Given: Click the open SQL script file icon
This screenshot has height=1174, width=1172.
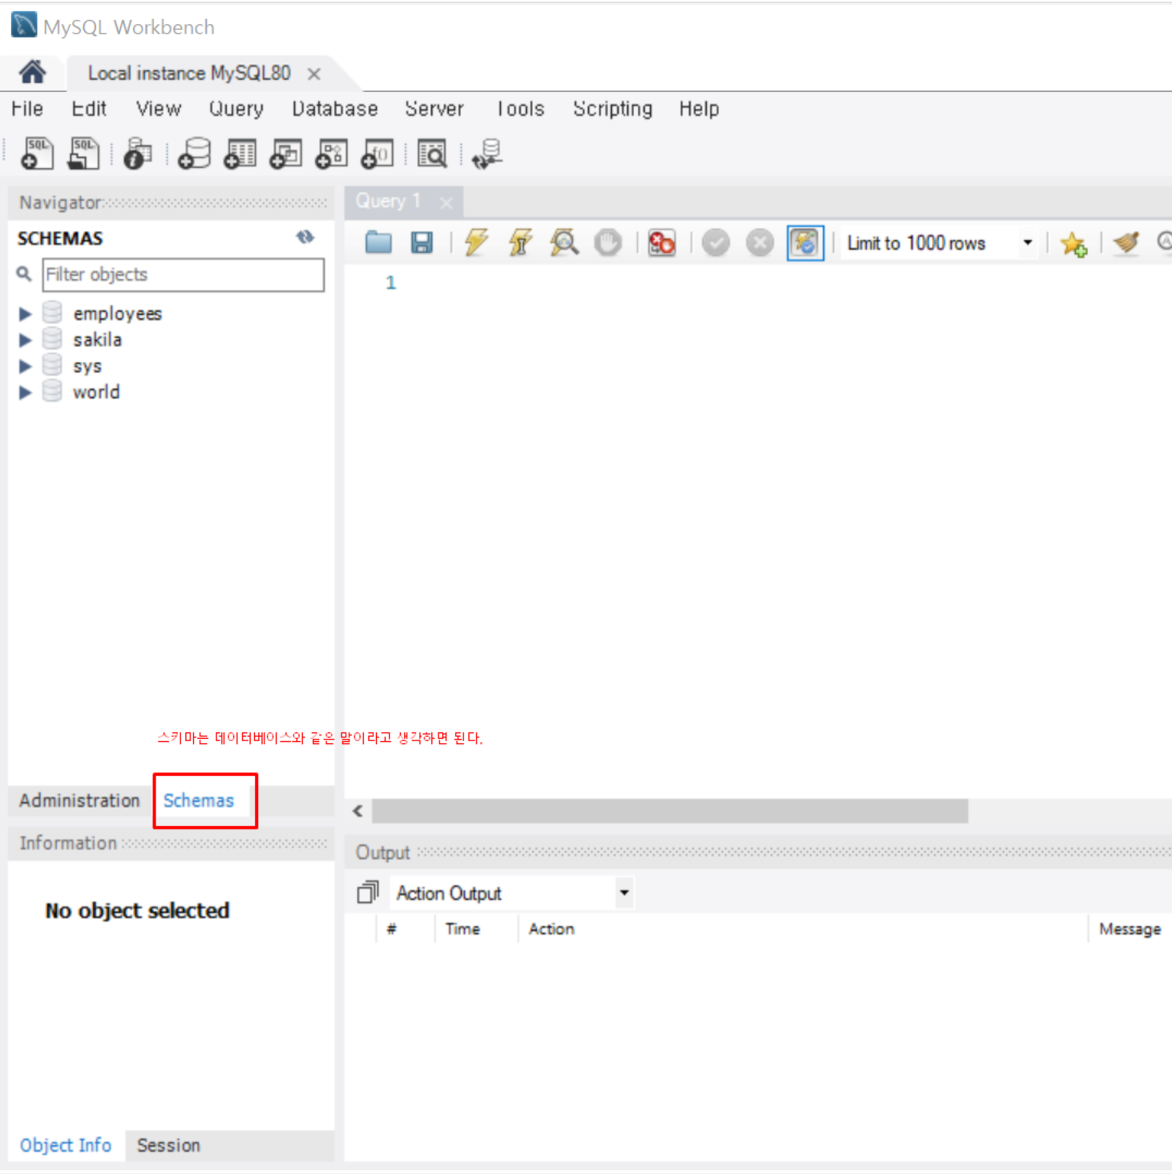Looking at the screenshot, I should [x=83, y=153].
